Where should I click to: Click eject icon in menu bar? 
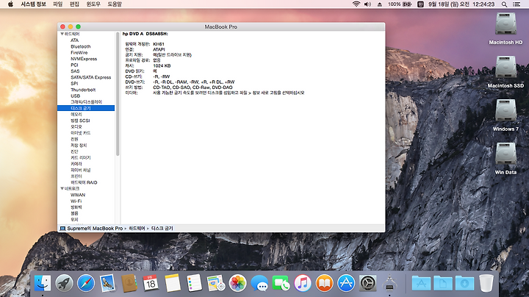coord(380,4)
